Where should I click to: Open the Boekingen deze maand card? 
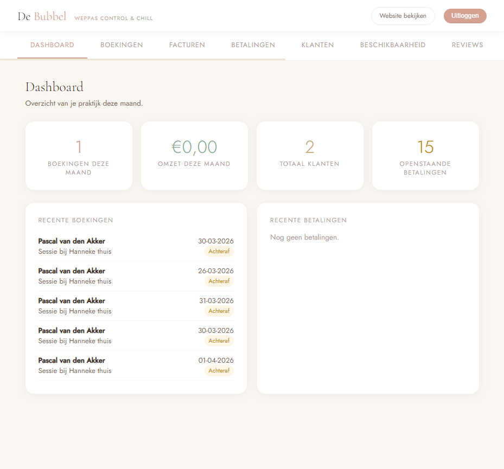click(79, 156)
